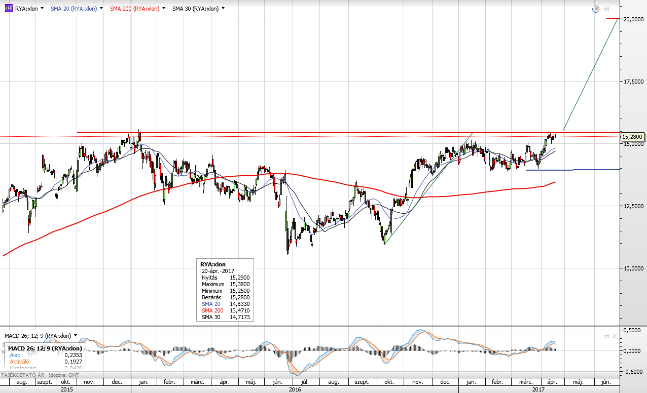Viewport: 647px width, 393px height.
Task: Click the 2015 year label on timeline
Action: [66, 389]
